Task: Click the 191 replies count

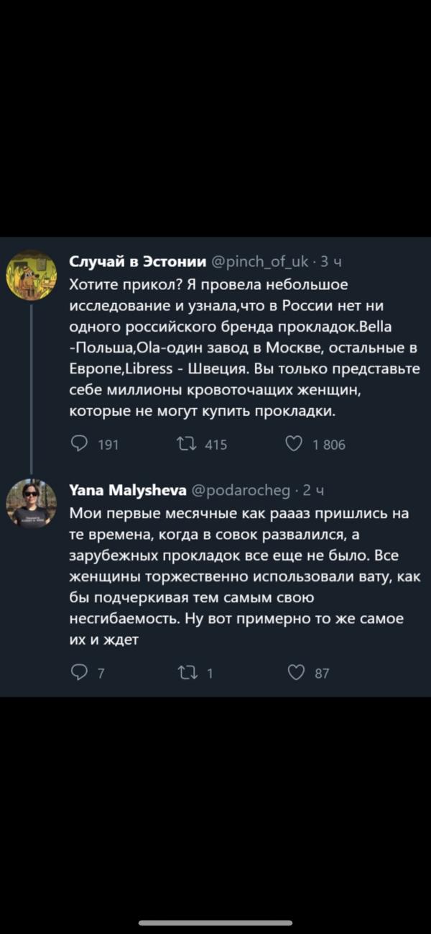Action: point(108,445)
